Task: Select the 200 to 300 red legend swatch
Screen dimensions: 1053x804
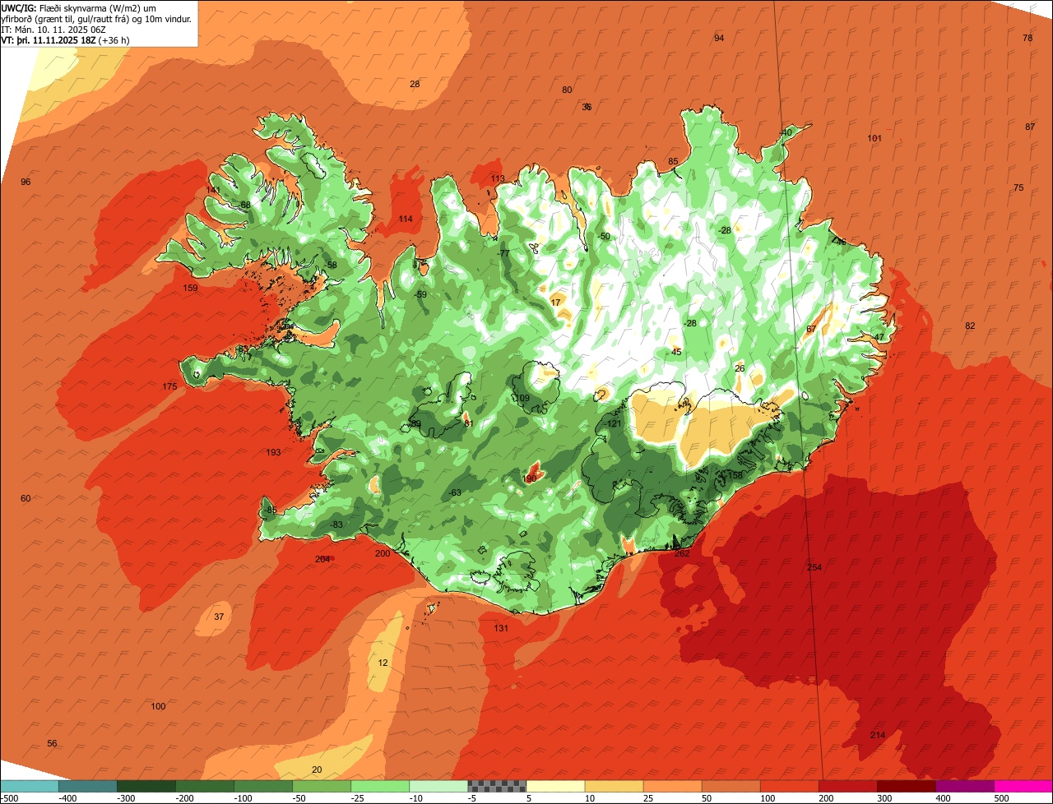Action: click(x=847, y=785)
